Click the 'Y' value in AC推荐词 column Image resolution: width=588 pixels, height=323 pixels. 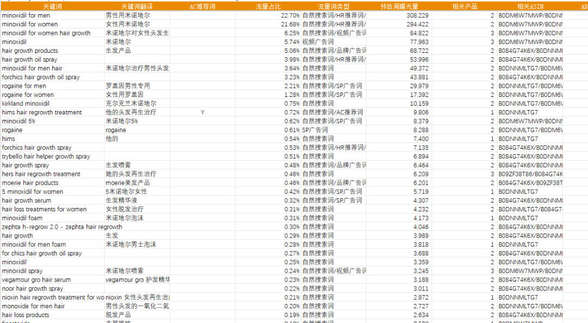click(203, 112)
